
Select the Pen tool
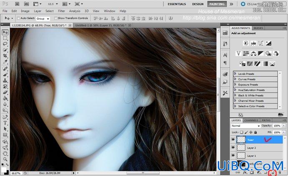(x=5, y=117)
